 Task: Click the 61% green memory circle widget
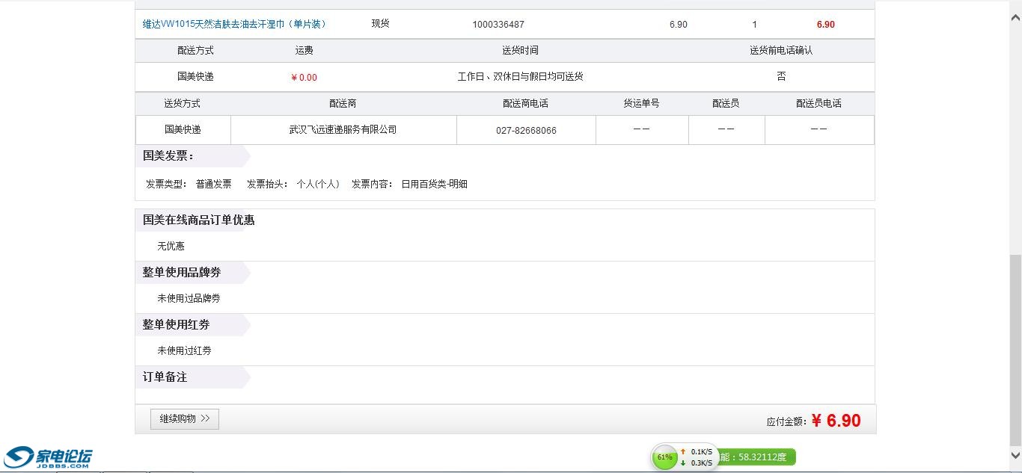pos(664,457)
